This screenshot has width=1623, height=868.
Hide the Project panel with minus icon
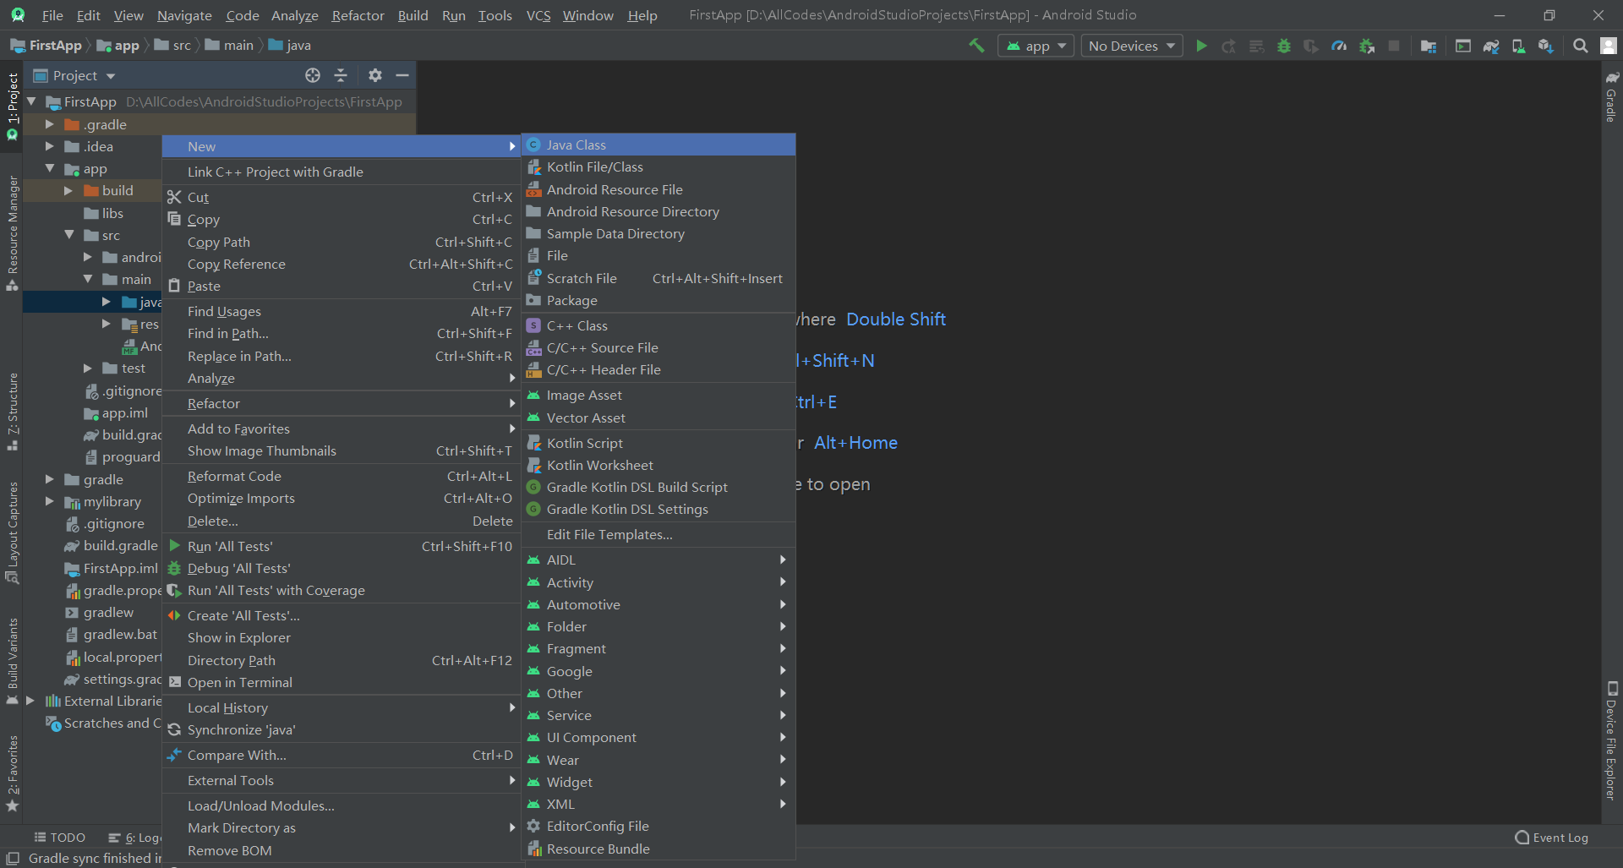402,75
